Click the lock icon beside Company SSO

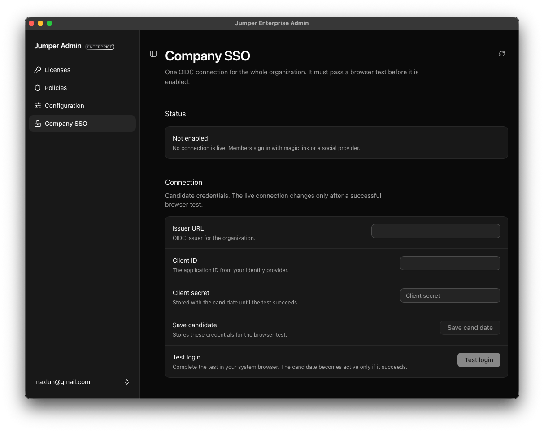click(38, 124)
